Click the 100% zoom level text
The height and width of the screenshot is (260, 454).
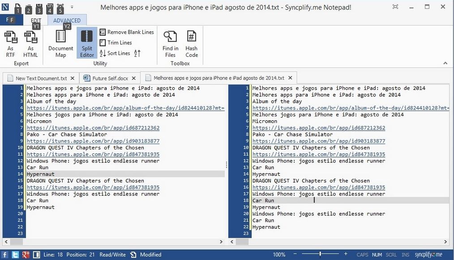point(279,255)
